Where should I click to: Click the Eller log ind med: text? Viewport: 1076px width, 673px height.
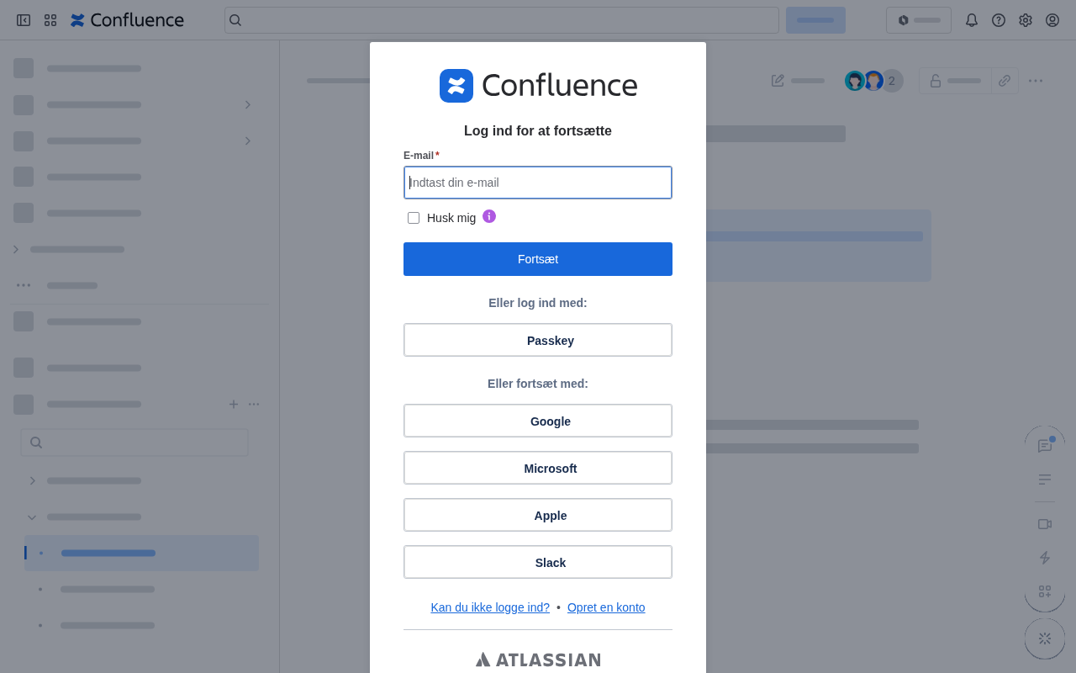(x=538, y=303)
